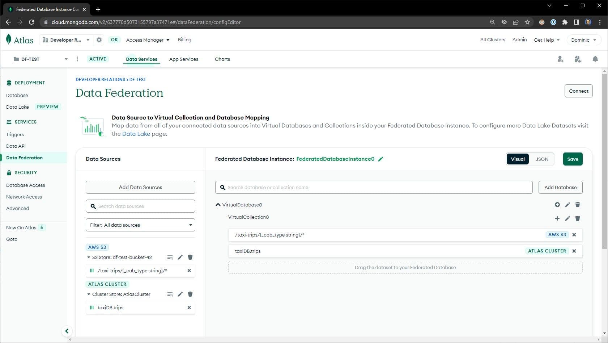608x343 pixels.
Task: Delete VirtualDatabase0 using its trash icon
Action: coord(578,205)
